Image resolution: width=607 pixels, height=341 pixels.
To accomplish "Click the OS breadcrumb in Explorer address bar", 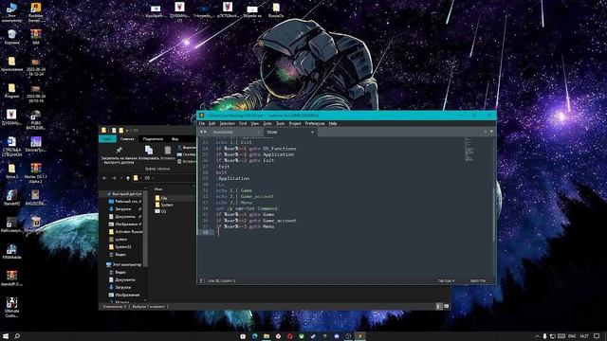I will 147,178.
